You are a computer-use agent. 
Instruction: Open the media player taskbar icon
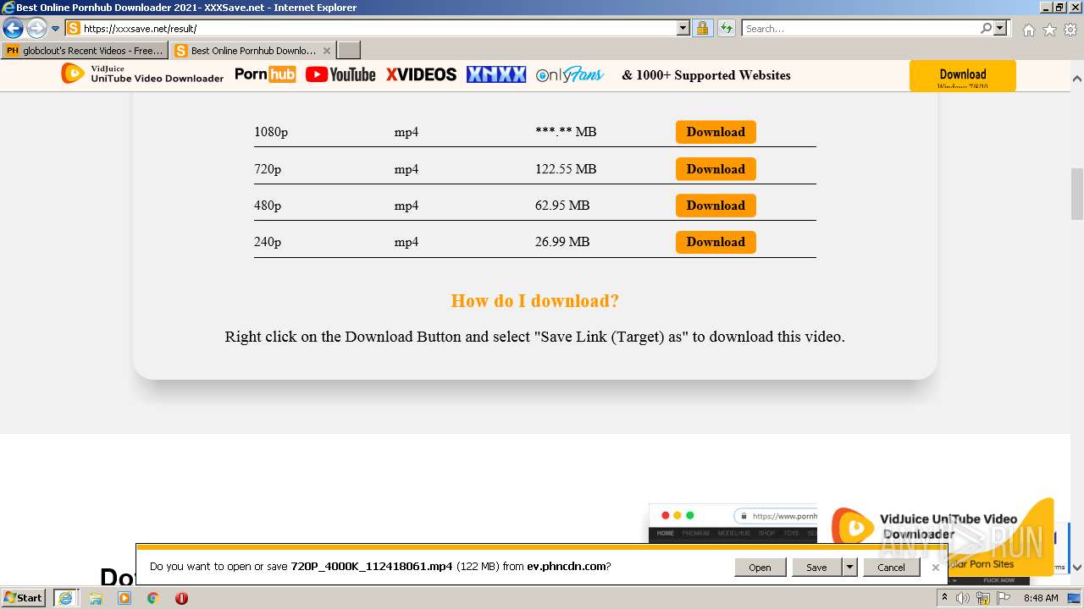pyautogui.click(x=124, y=598)
